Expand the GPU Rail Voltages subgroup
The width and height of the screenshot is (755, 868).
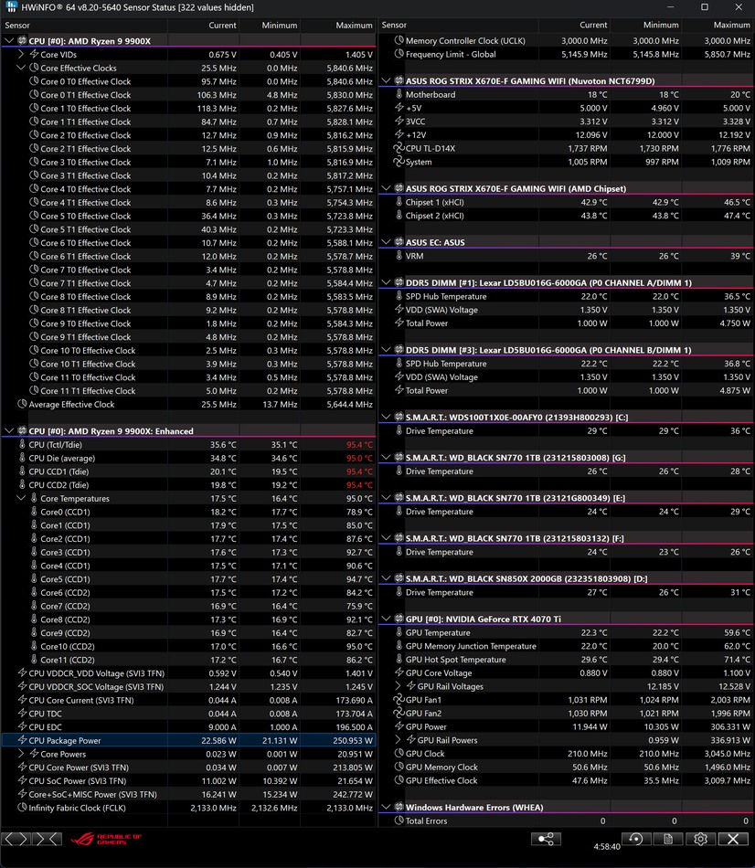coord(398,686)
